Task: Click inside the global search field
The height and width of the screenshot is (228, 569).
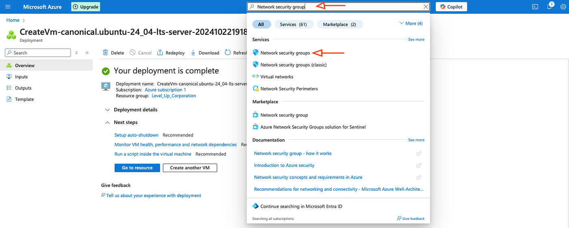Action: click(338, 6)
